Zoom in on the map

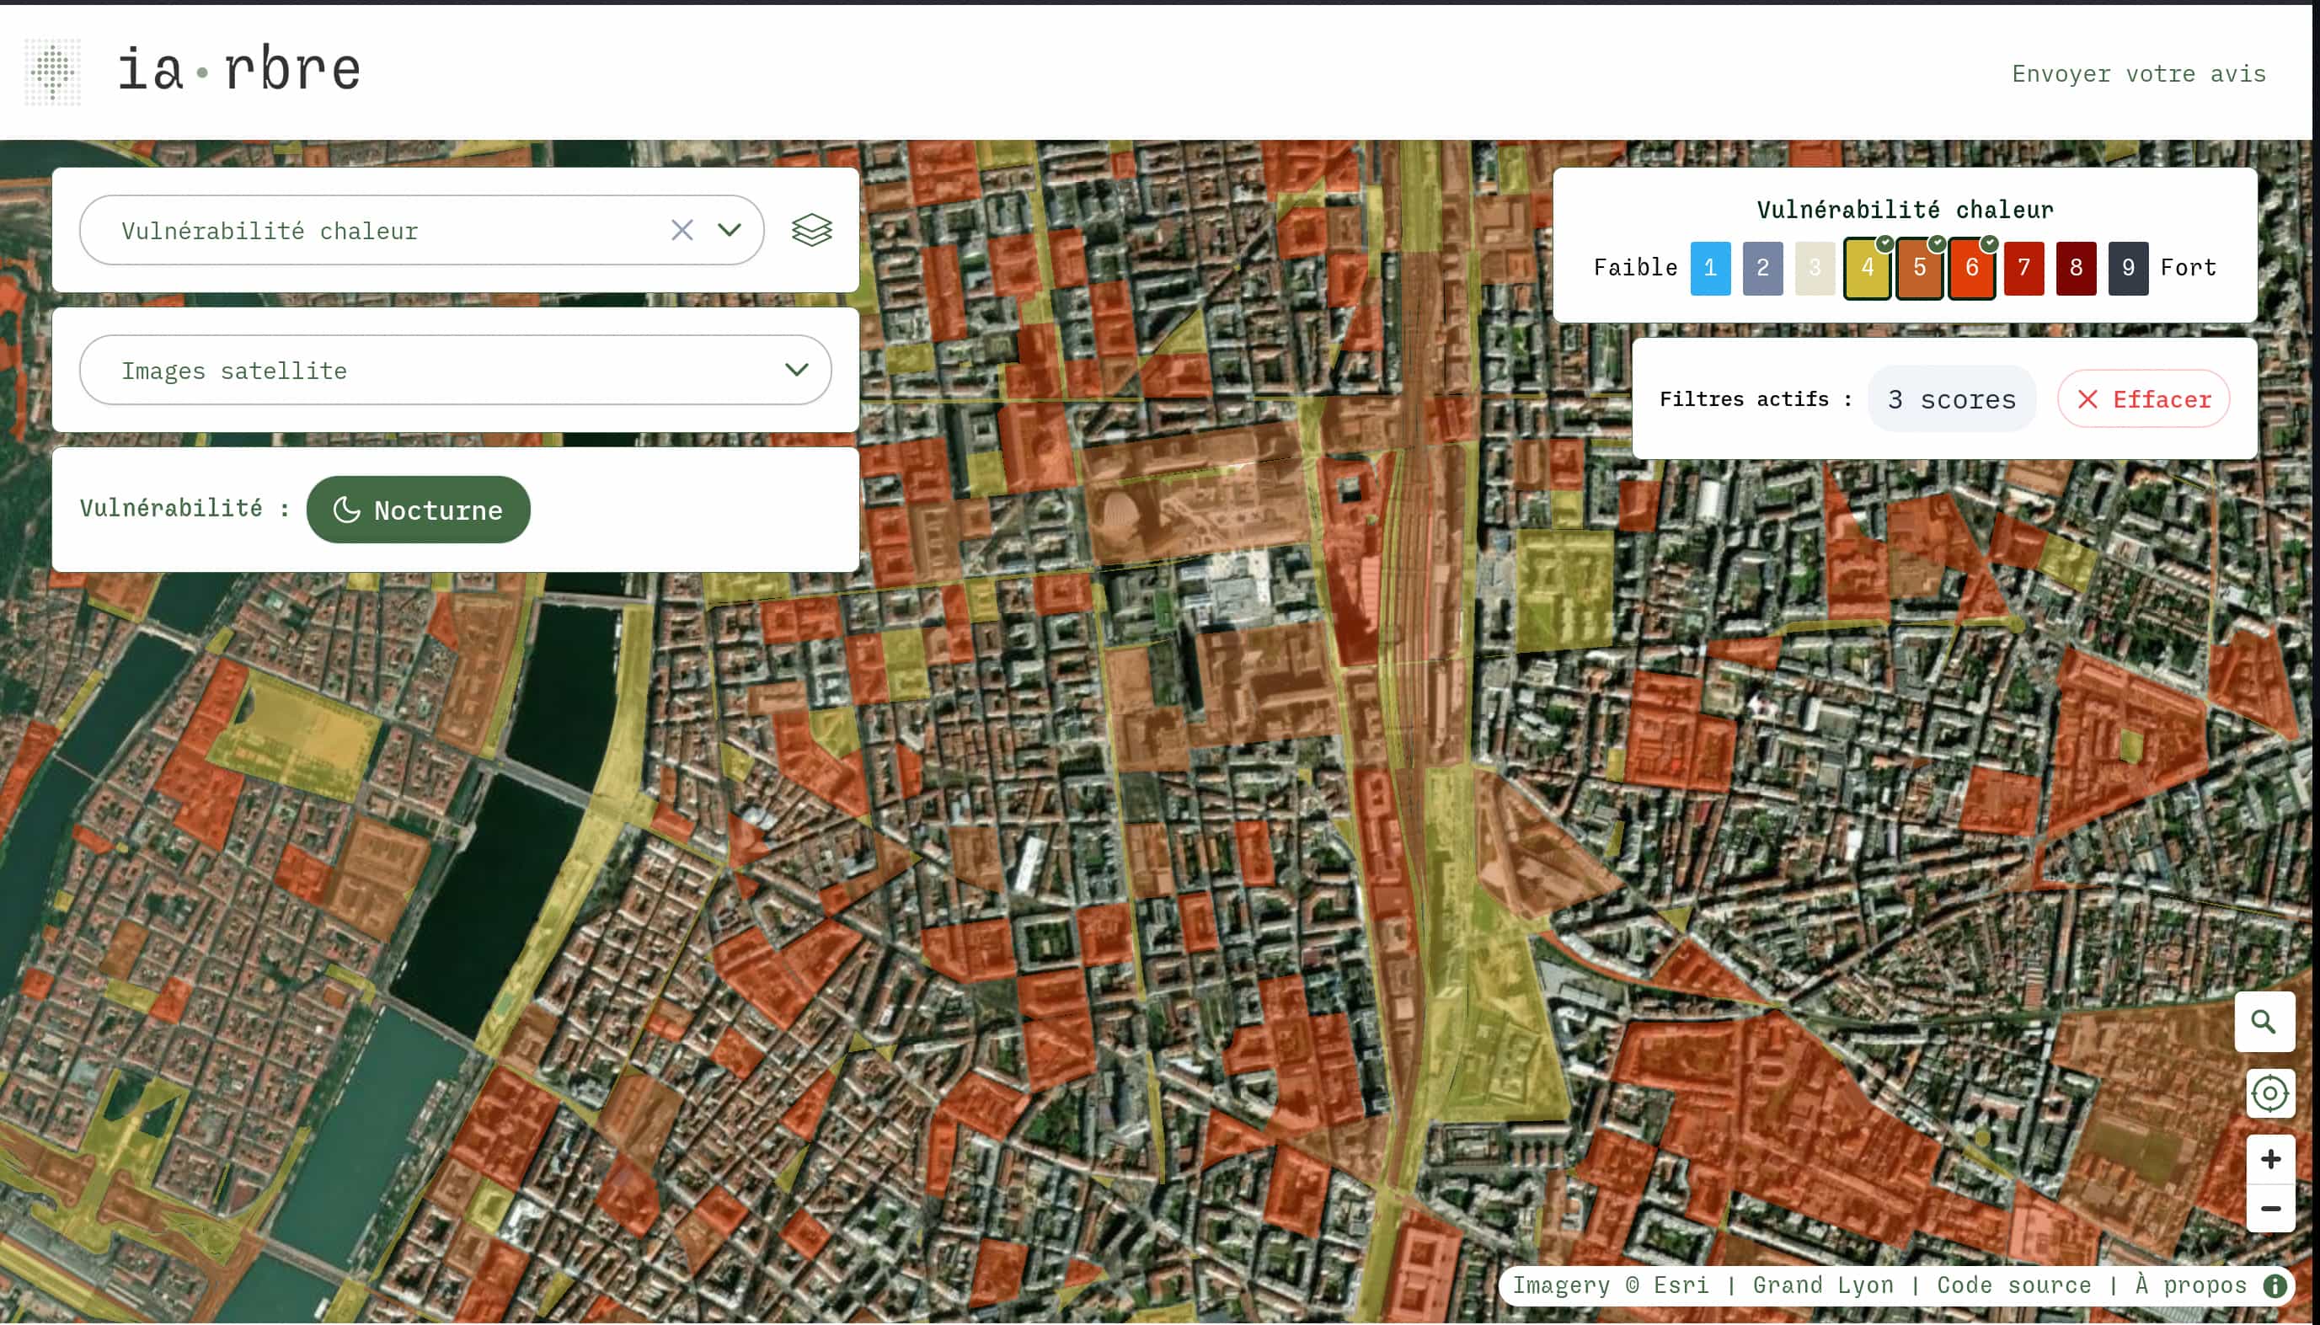2270,1158
